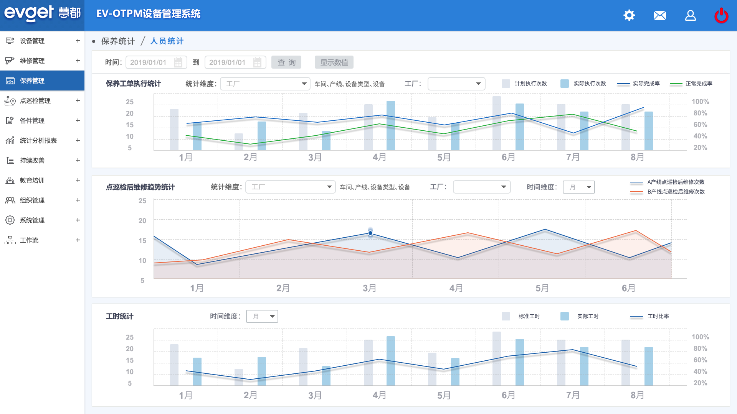This screenshot has width=737, height=414.
Task: Toggle B产线点巡检后维修次数 legend series
Action: [636, 192]
